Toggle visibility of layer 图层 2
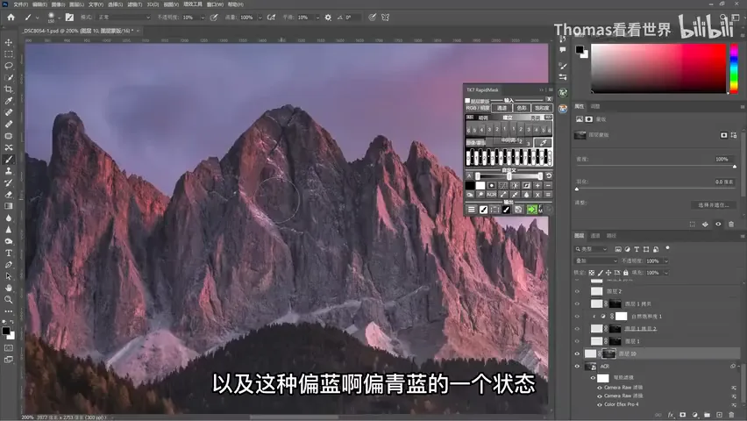 tap(577, 291)
